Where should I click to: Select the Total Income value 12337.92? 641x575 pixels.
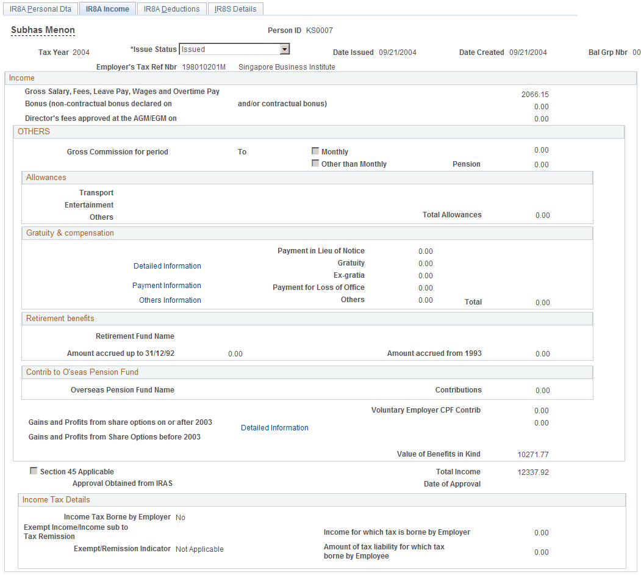point(533,471)
